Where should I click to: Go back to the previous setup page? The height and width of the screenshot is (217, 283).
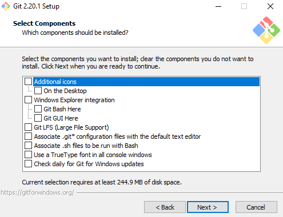(165, 207)
